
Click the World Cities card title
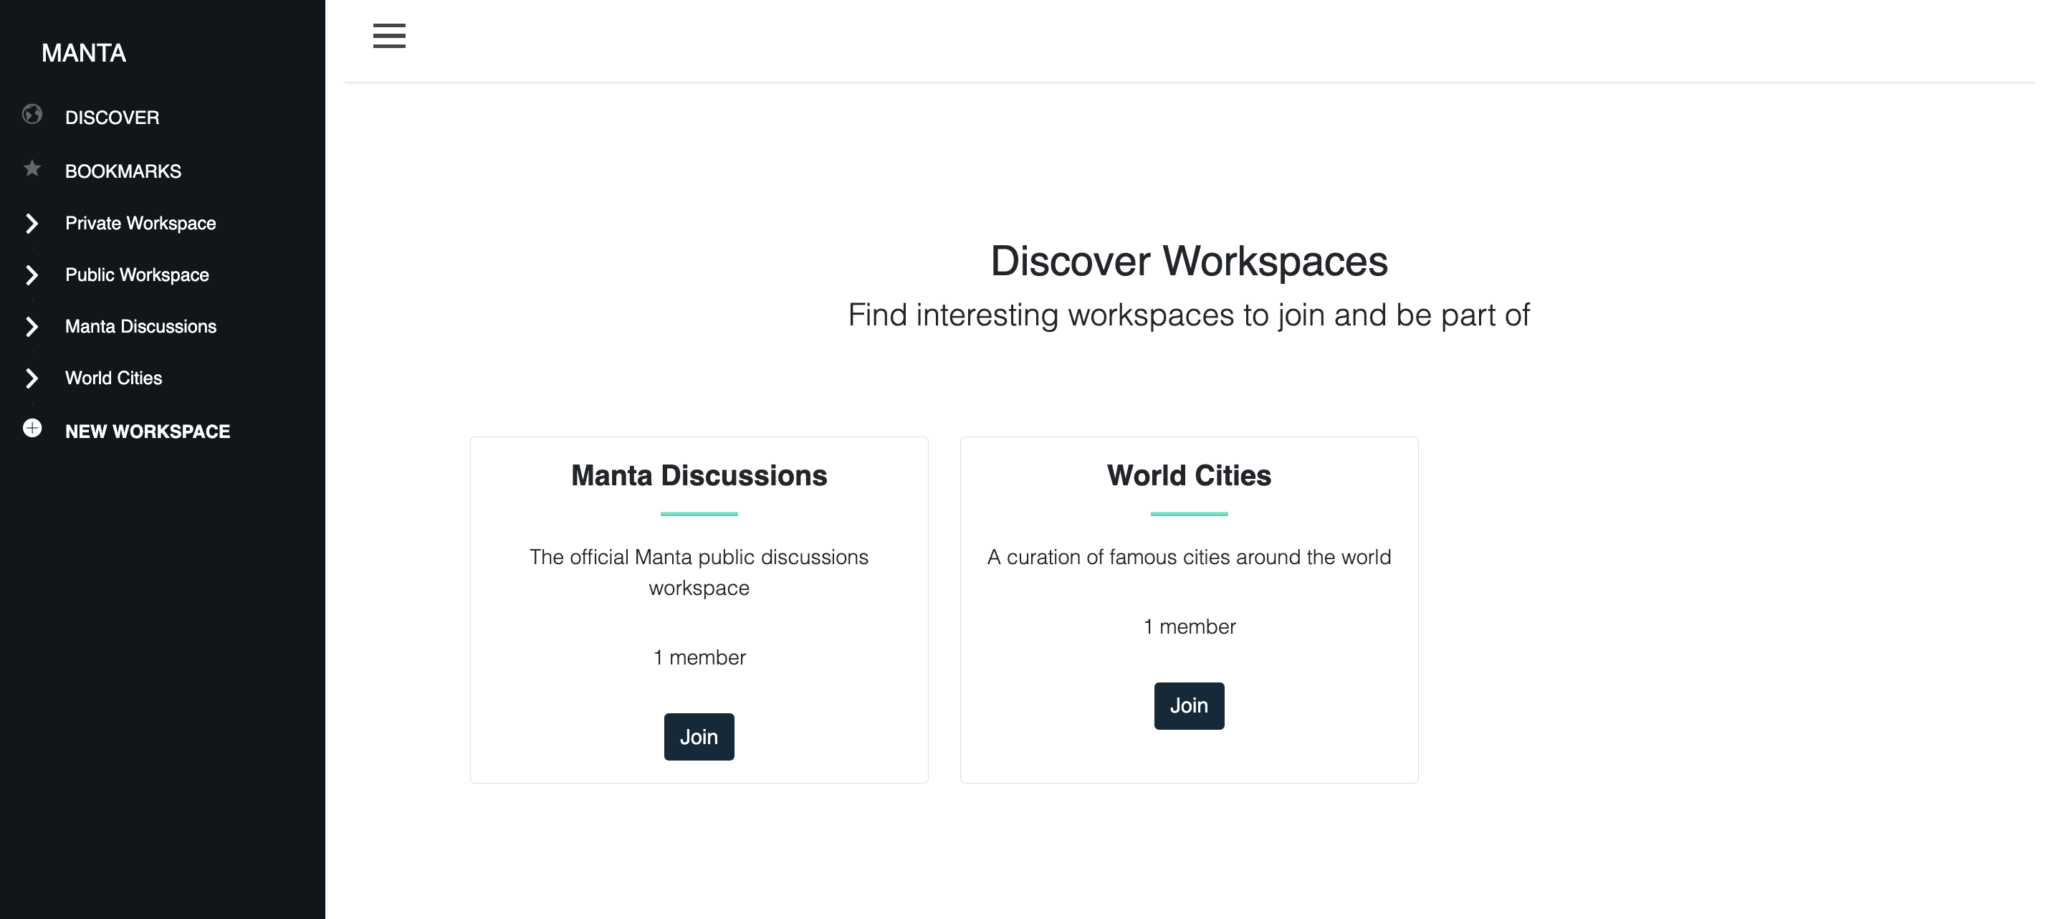(x=1189, y=475)
